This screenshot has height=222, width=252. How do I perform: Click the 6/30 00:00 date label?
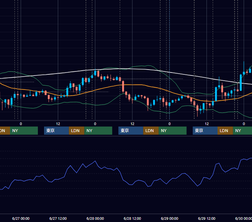click(x=243, y=218)
